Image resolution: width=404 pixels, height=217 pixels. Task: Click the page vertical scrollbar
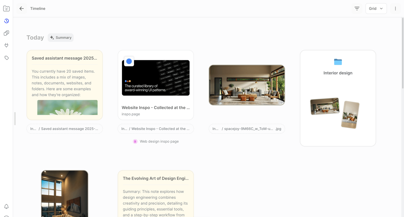tap(403, 53)
